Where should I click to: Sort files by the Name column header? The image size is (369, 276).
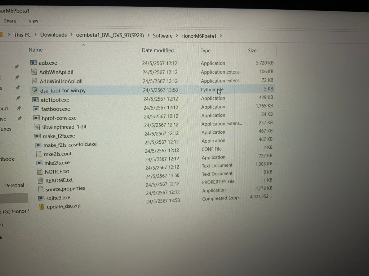[x=36, y=50]
